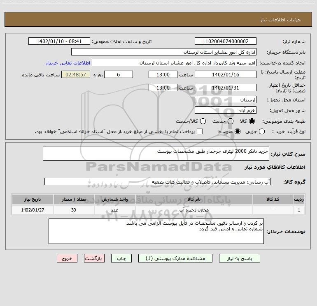Open اطلاعات تماس خریدار link
317x306 pixels.
point(68,63)
